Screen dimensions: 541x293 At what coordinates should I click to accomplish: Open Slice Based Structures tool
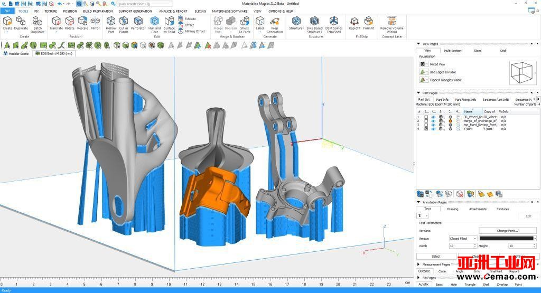314,25
